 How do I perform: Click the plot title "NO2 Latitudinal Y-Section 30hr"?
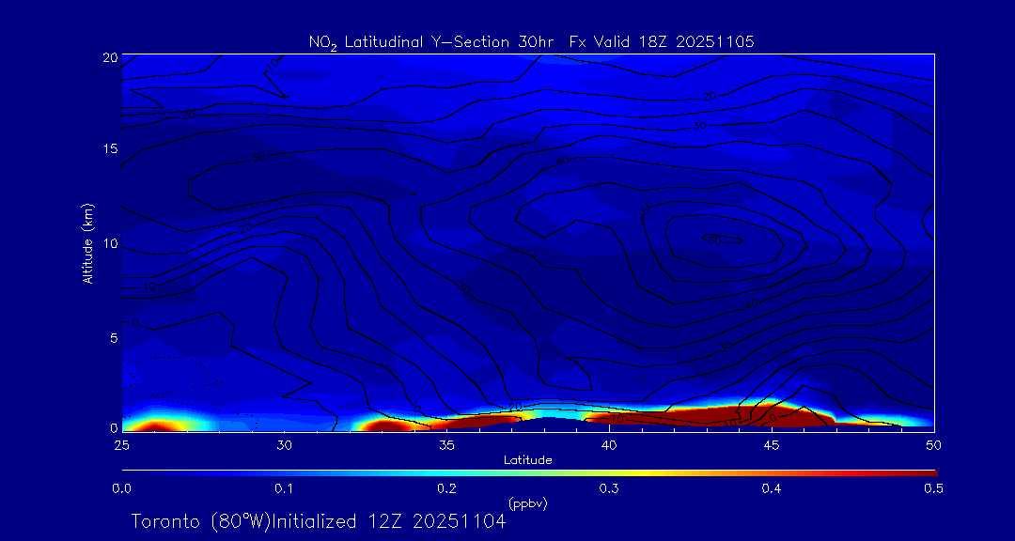tap(431, 42)
